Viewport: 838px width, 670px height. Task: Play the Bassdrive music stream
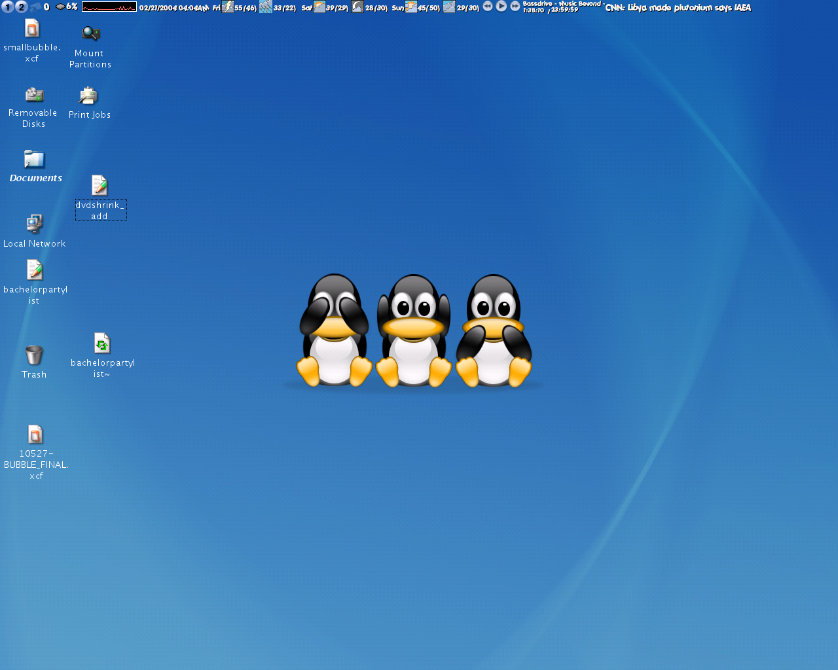501,6
